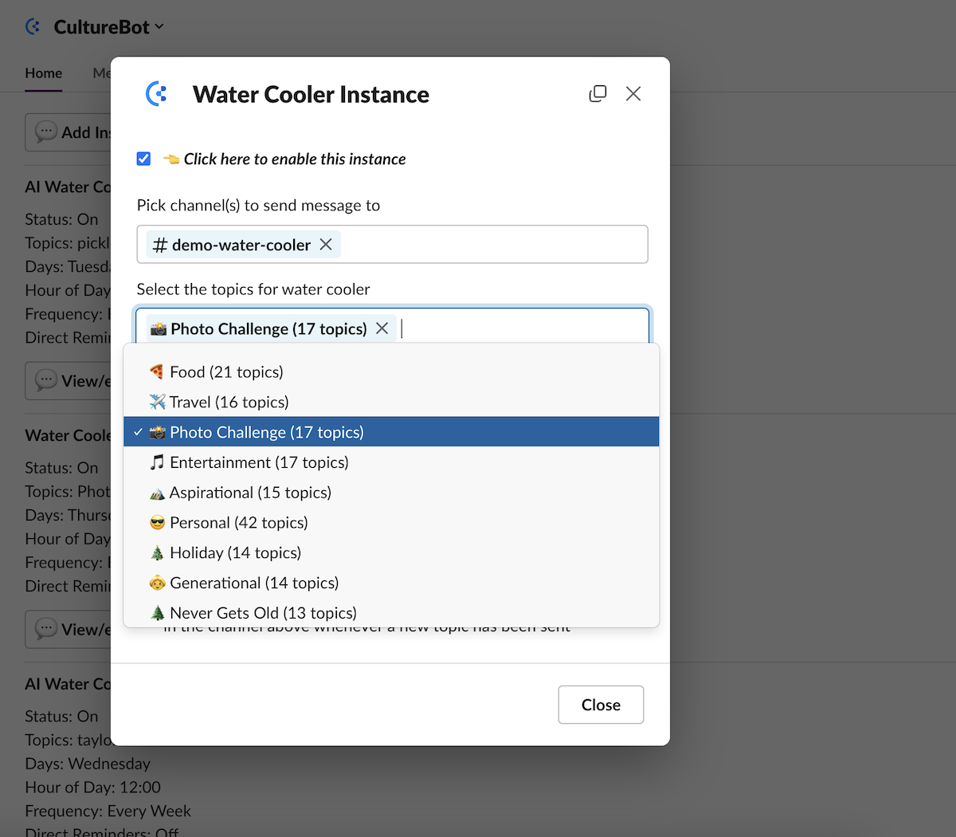956x837 pixels.
Task: Select Aspirational (15 topics) option
Action: coord(391,493)
